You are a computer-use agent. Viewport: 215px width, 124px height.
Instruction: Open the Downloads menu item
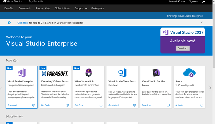(x=24, y=8)
